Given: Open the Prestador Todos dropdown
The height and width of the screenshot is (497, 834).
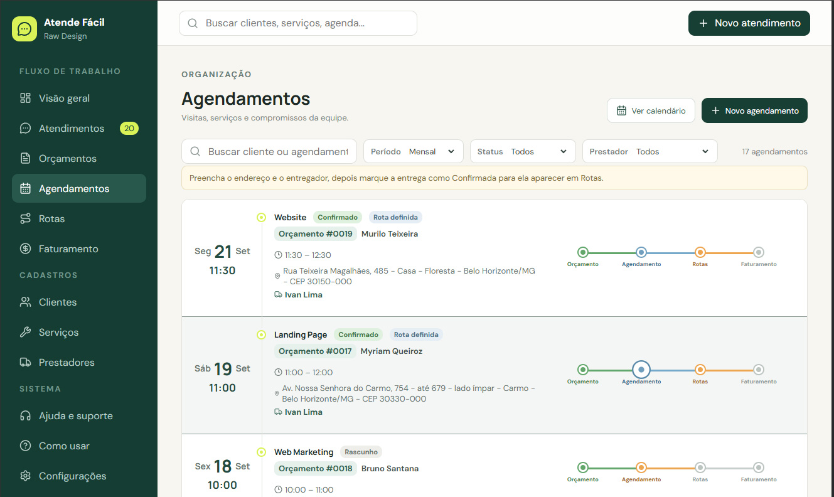Looking at the screenshot, I should (x=650, y=151).
